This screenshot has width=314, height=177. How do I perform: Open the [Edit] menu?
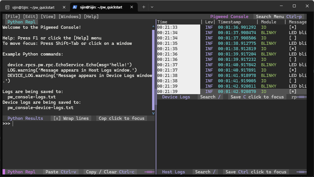30,17
